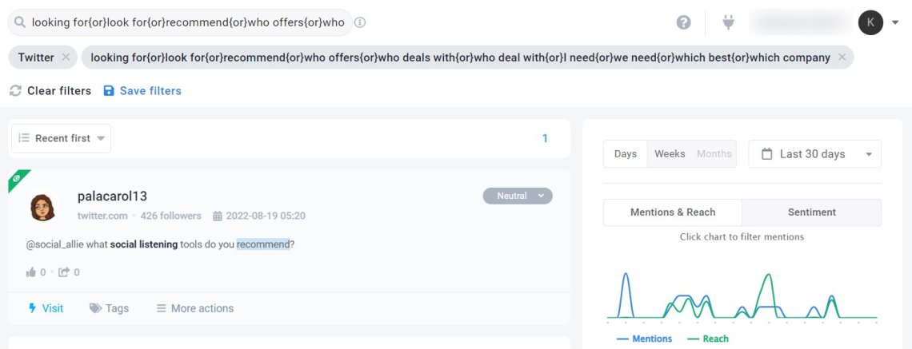This screenshot has height=349, width=912.
Task: Change the Neutral sentiment dropdown
Action: [518, 196]
